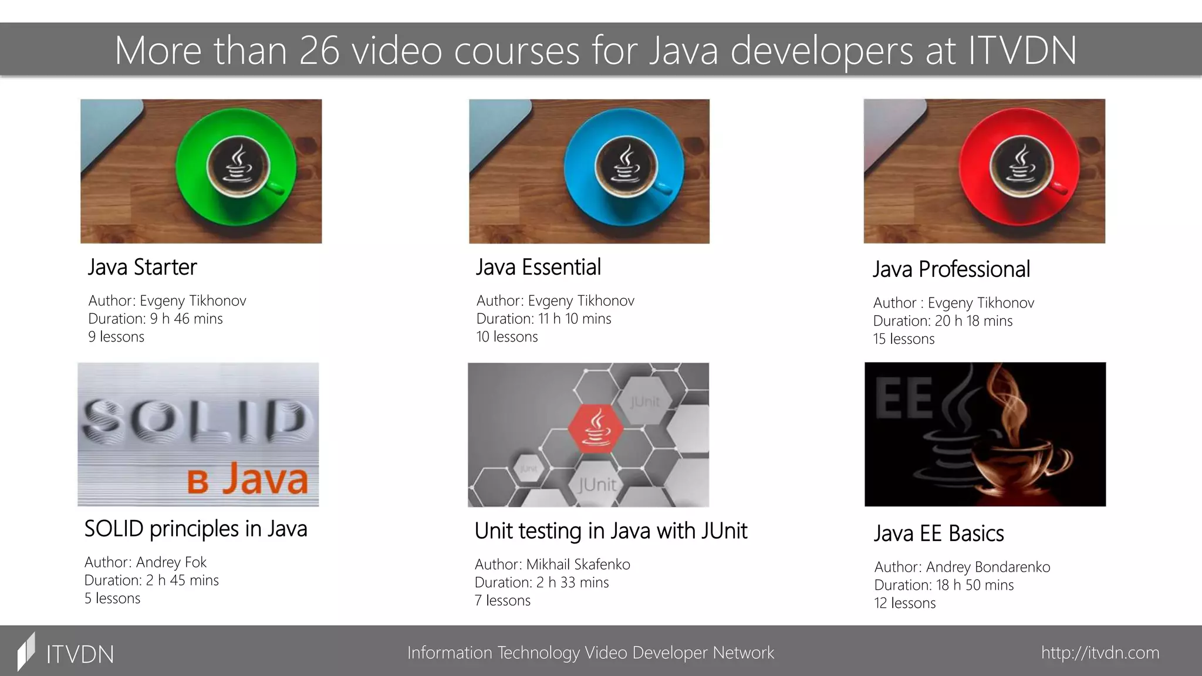The height and width of the screenshot is (676, 1202).
Task: Click 'Author: Andrey Fok'
Action: 146,563
